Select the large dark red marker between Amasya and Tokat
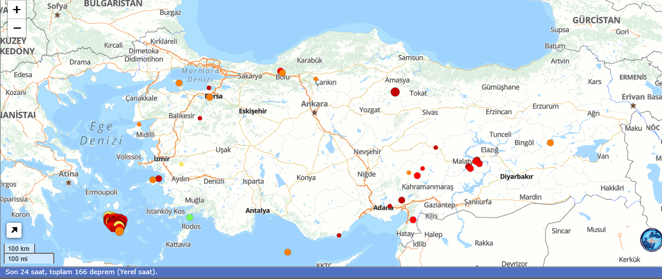This screenshot has height=279, width=662. tap(395, 92)
